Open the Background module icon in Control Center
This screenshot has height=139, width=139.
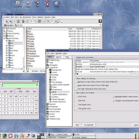pyautogui.click(x=50, y=70)
